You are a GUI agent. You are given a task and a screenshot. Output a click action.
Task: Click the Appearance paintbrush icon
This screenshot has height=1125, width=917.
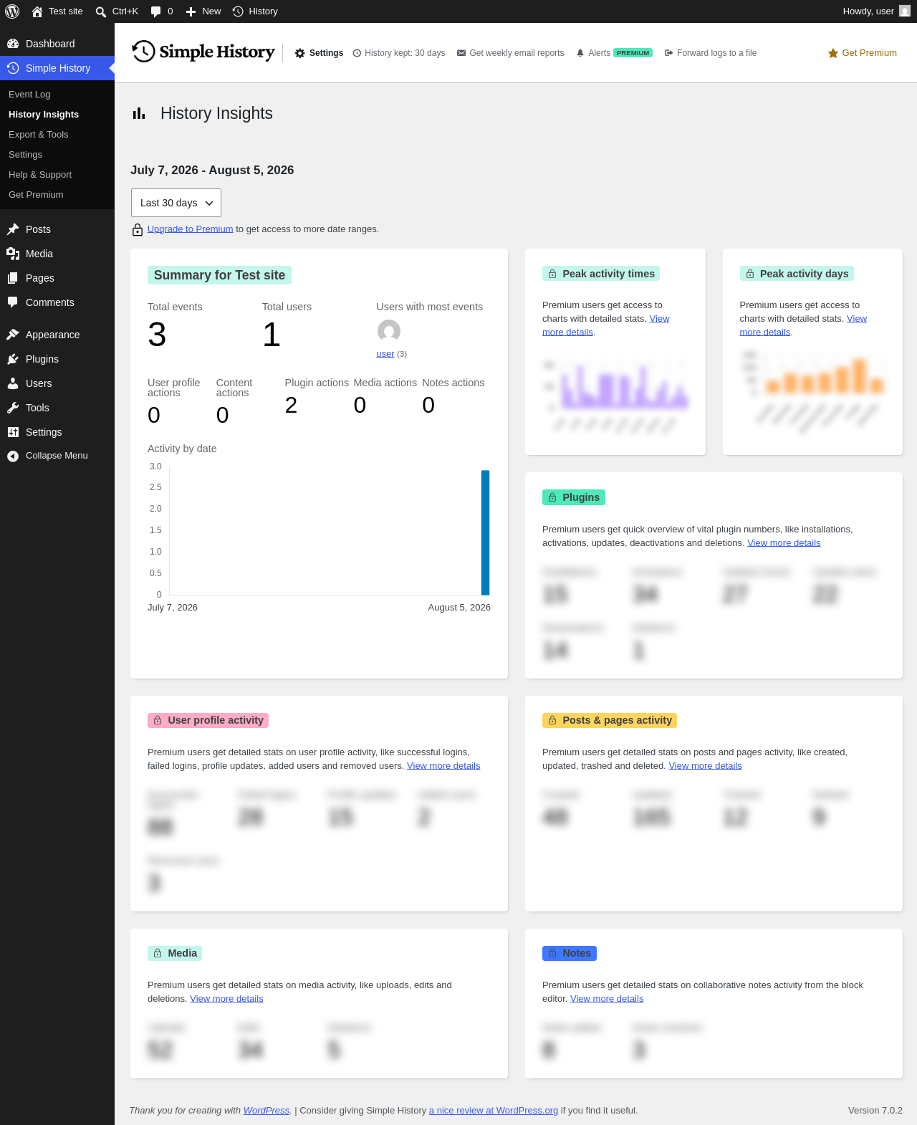13,335
